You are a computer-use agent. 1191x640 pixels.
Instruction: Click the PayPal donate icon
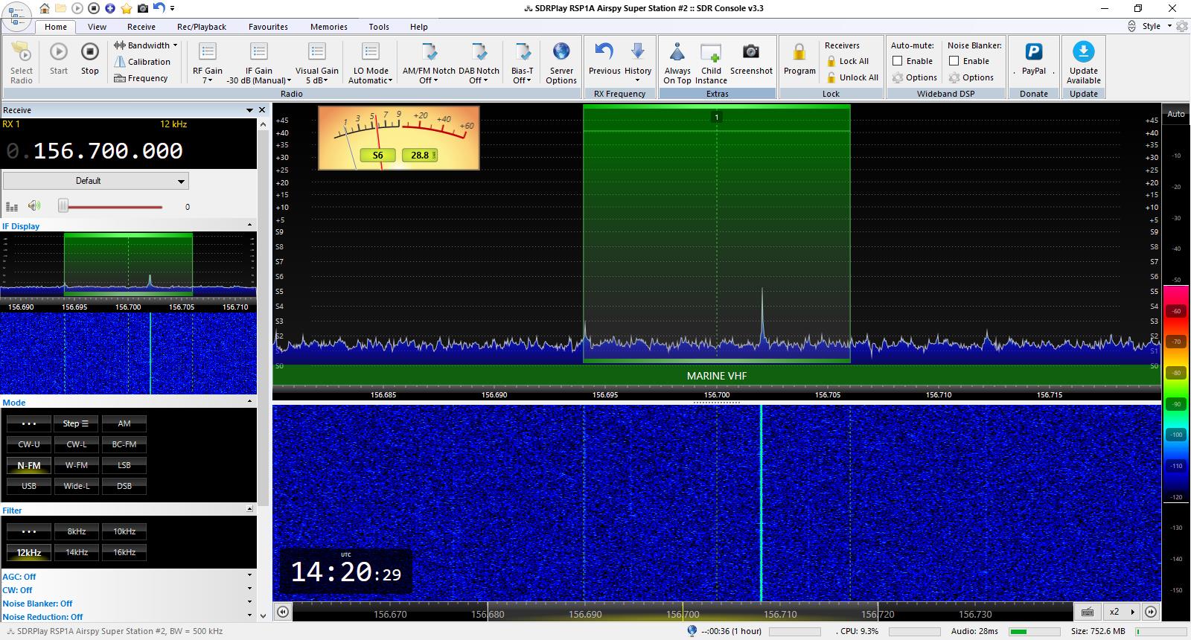point(1033,53)
